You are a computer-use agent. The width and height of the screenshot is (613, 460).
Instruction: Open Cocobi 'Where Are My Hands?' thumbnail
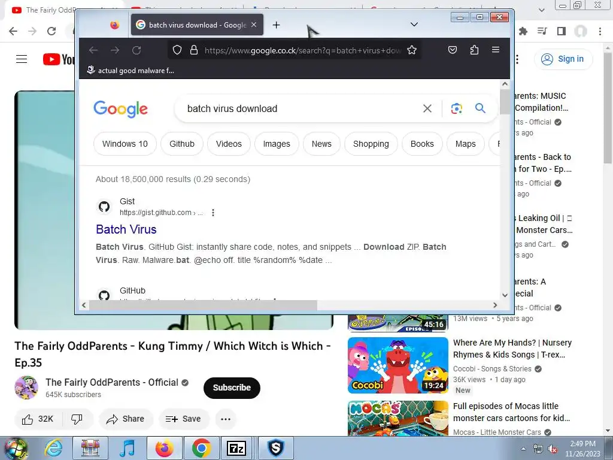tap(398, 365)
